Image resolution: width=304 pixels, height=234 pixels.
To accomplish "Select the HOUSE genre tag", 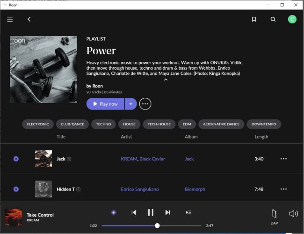I will [x=129, y=124].
